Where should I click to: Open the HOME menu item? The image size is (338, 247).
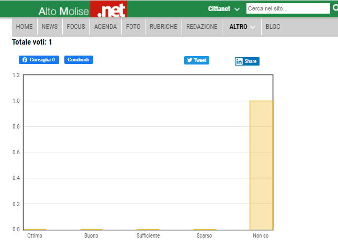pyautogui.click(x=24, y=27)
